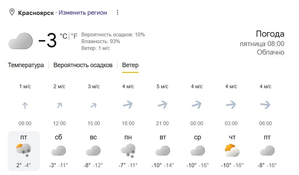Select Thursday чт partly sunny forecast icon
The height and width of the screenshot is (175, 299).
(x=232, y=150)
